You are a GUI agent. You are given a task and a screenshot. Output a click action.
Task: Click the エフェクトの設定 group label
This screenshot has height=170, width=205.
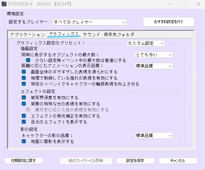coord(38,91)
